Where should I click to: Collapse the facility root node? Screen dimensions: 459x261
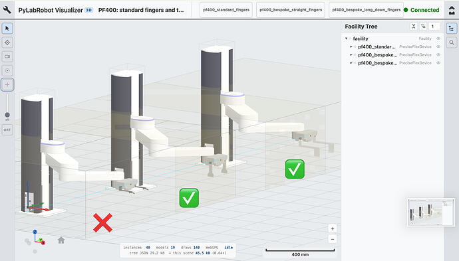(347, 39)
